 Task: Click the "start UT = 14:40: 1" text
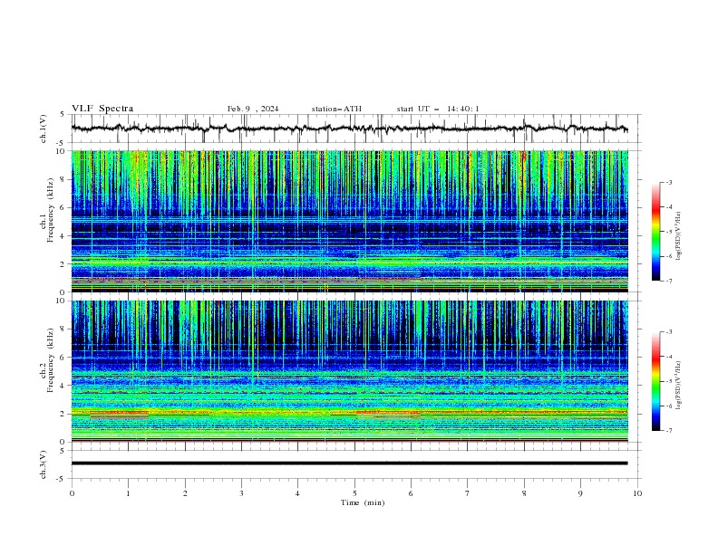[438, 109]
